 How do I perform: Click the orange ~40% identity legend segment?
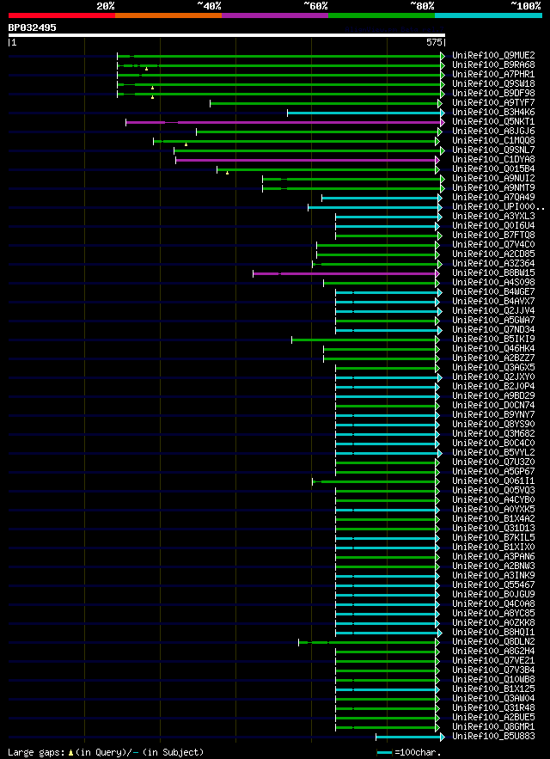click(168, 15)
